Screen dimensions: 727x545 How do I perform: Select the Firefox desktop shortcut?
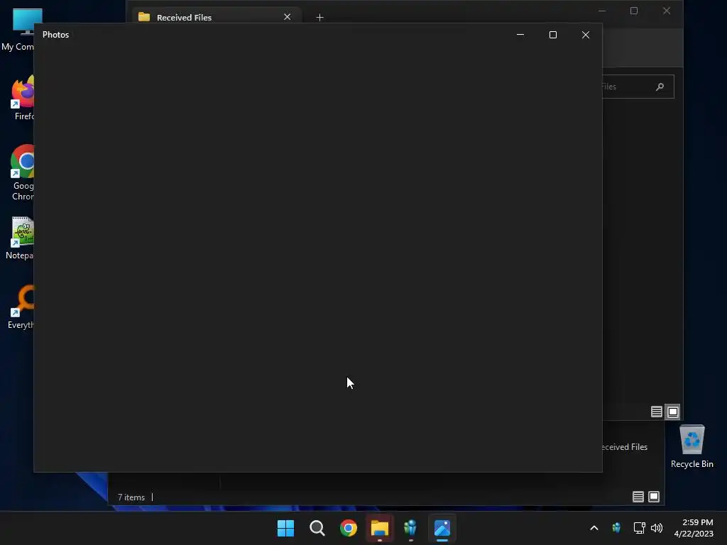[x=22, y=98]
